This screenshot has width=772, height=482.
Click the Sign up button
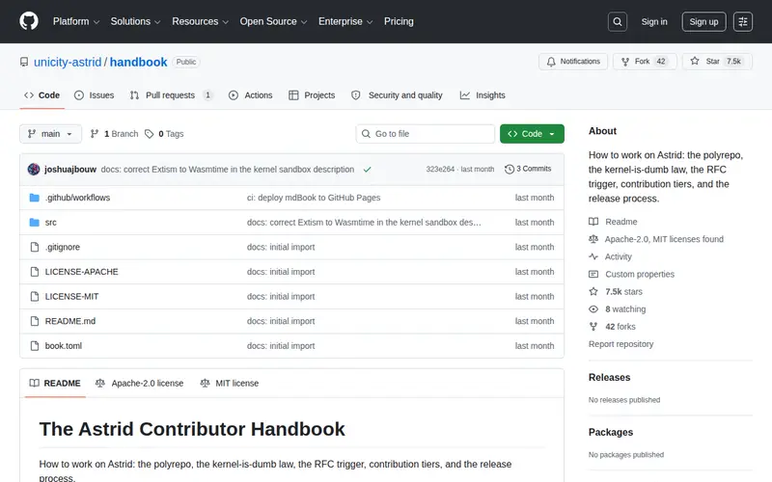[703, 21]
